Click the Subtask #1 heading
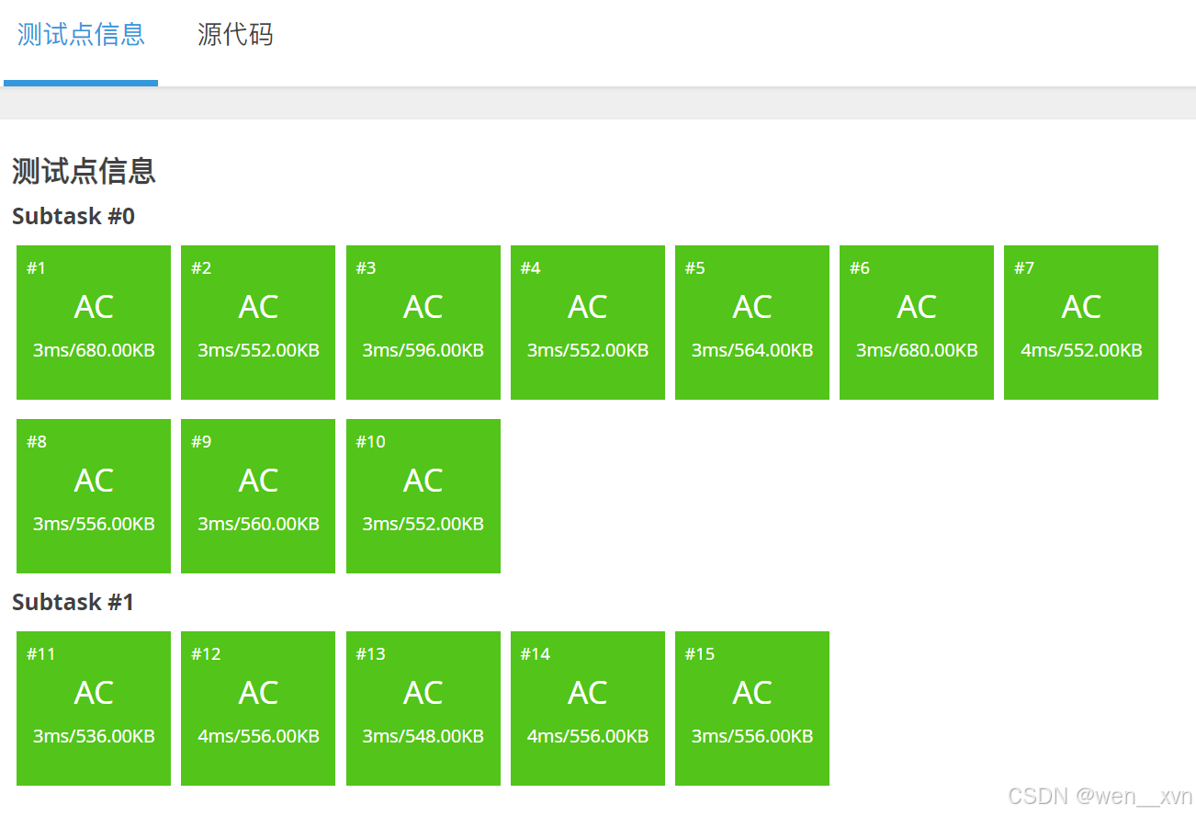The width and height of the screenshot is (1196, 816). click(x=73, y=602)
